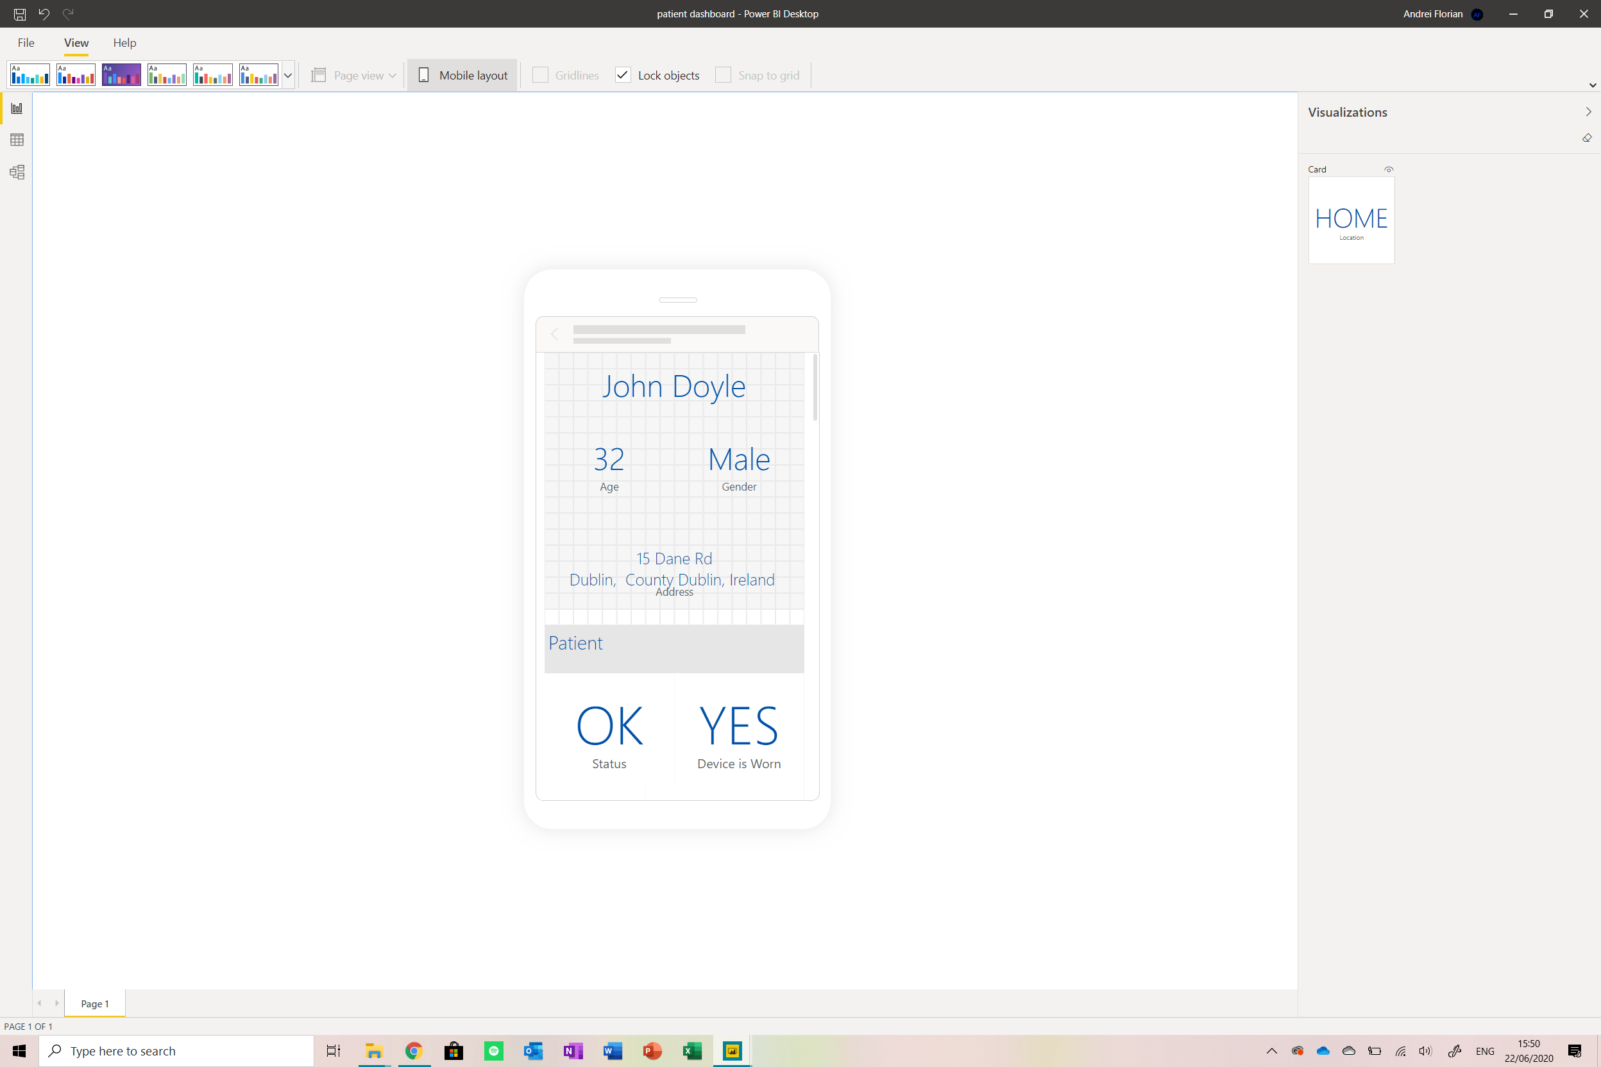
Task: Click the Undo arrow icon
Action: 44,13
